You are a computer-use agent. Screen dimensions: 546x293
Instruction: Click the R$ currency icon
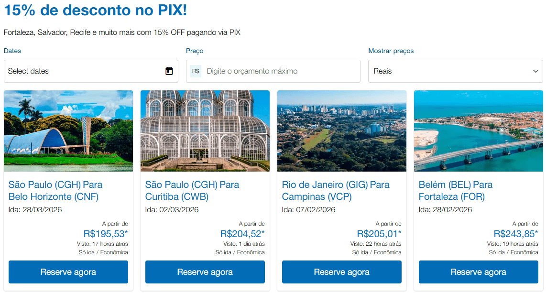tap(196, 71)
